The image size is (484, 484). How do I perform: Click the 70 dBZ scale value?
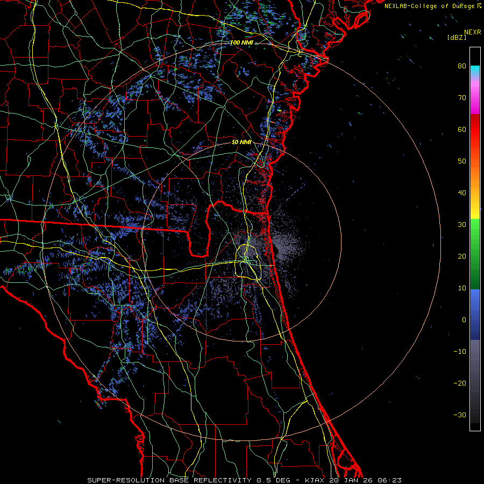point(462,97)
